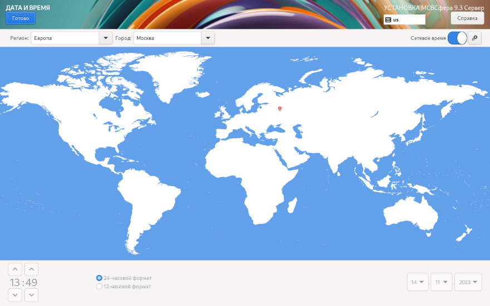Open network time settings gear
This screenshot has width=490, height=306.
[x=474, y=38]
